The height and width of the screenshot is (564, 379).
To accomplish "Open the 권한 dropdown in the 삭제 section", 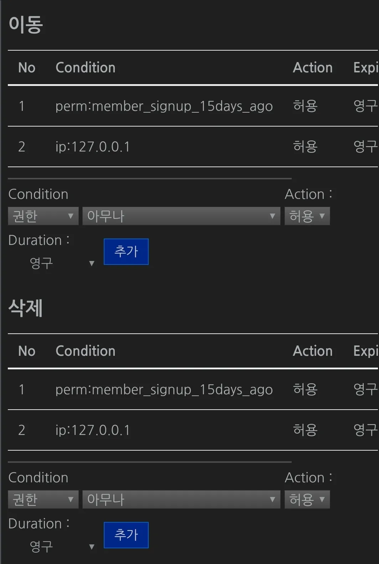I will point(43,499).
